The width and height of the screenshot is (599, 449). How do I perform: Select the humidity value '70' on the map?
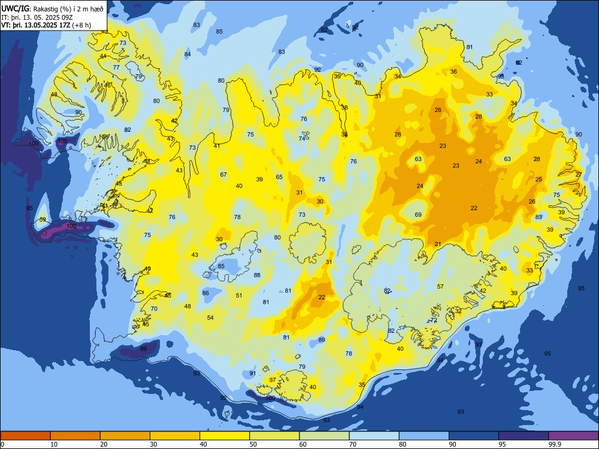pos(154,308)
